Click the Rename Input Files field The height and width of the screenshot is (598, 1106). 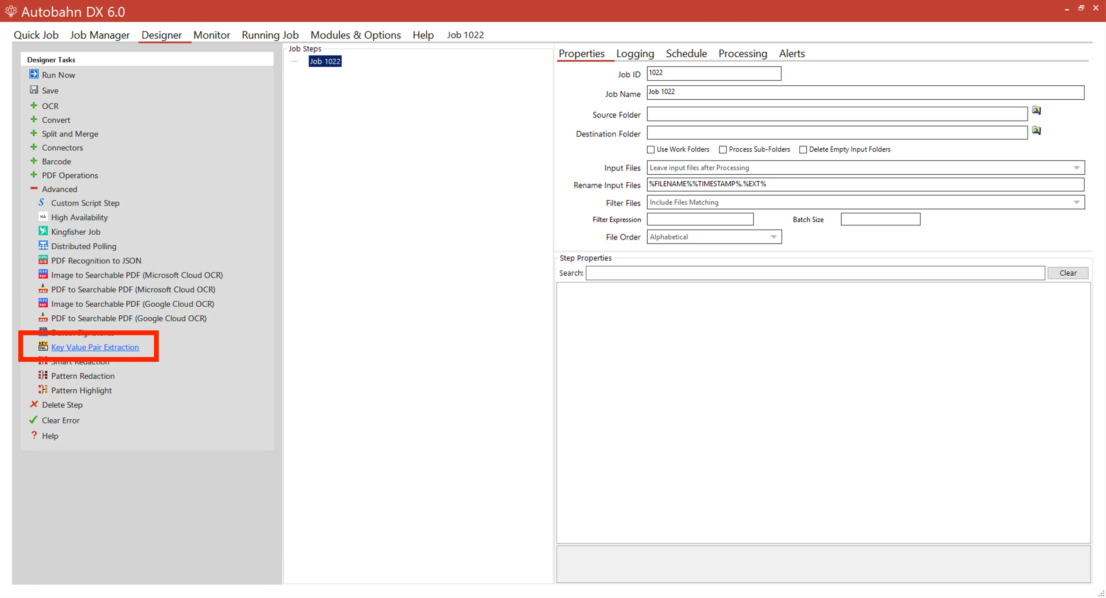click(x=865, y=185)
